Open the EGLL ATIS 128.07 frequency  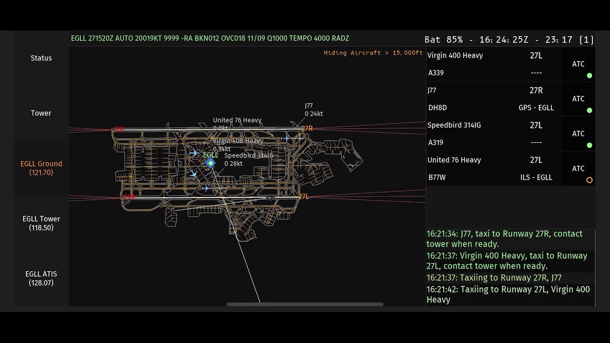41,278
